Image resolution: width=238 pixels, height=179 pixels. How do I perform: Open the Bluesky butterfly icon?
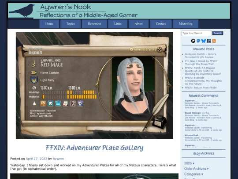(204, 41)
